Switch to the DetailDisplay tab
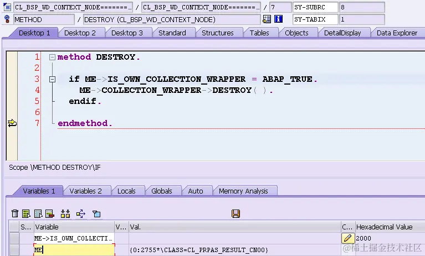This screenshot has height=256, width=425. tap(342, 33)
